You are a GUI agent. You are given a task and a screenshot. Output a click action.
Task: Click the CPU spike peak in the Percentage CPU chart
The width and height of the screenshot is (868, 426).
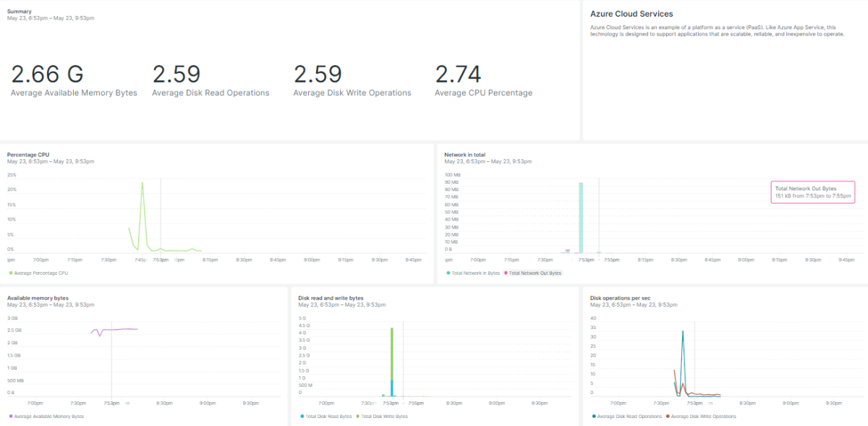point(142,183)
